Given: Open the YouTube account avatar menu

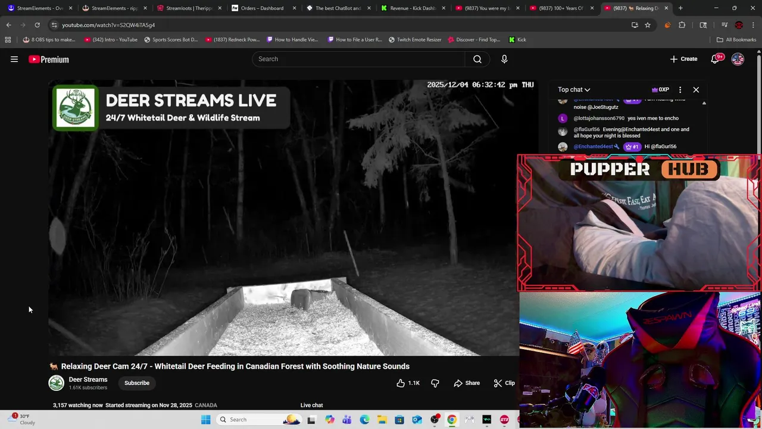Looking at the screenshot, I should (738, 59).
